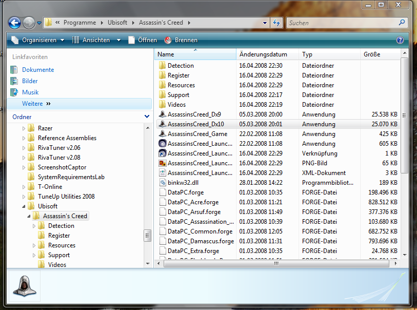Click Programme in the address breadcrumb
This screenshot has width=417, height=310.
pos(80,23)
